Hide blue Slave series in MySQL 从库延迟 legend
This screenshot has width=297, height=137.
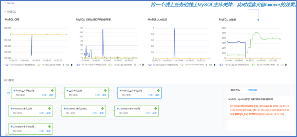pyautogui.click(x=163, y=65)
